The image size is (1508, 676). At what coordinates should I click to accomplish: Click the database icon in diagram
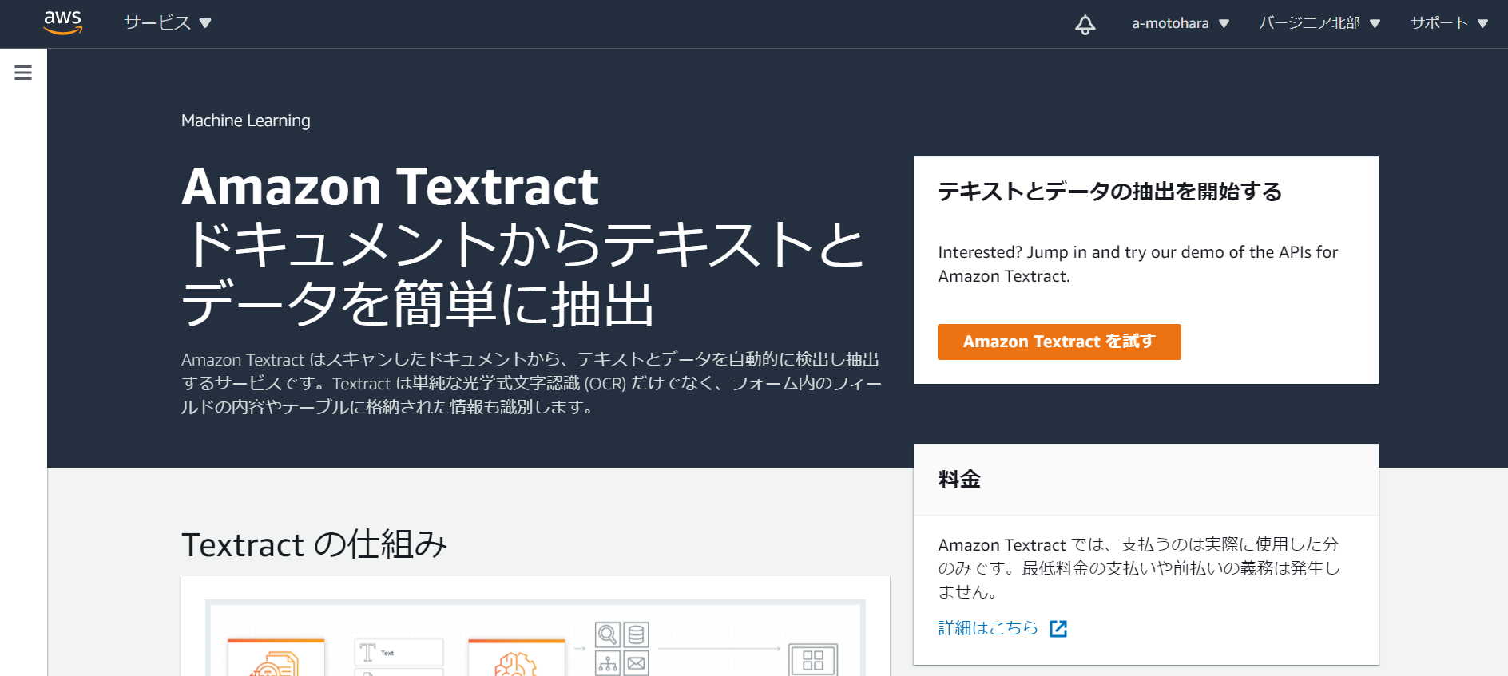tap(636, 634)
